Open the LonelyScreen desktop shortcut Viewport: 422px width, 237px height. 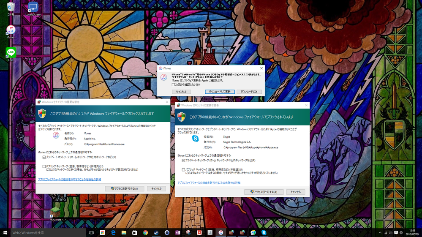(x=33, y=8)
